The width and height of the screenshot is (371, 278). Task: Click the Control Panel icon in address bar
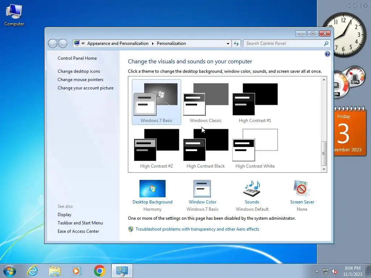77,43
